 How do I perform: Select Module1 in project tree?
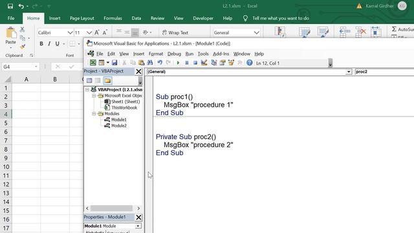[x=119, y=120]
